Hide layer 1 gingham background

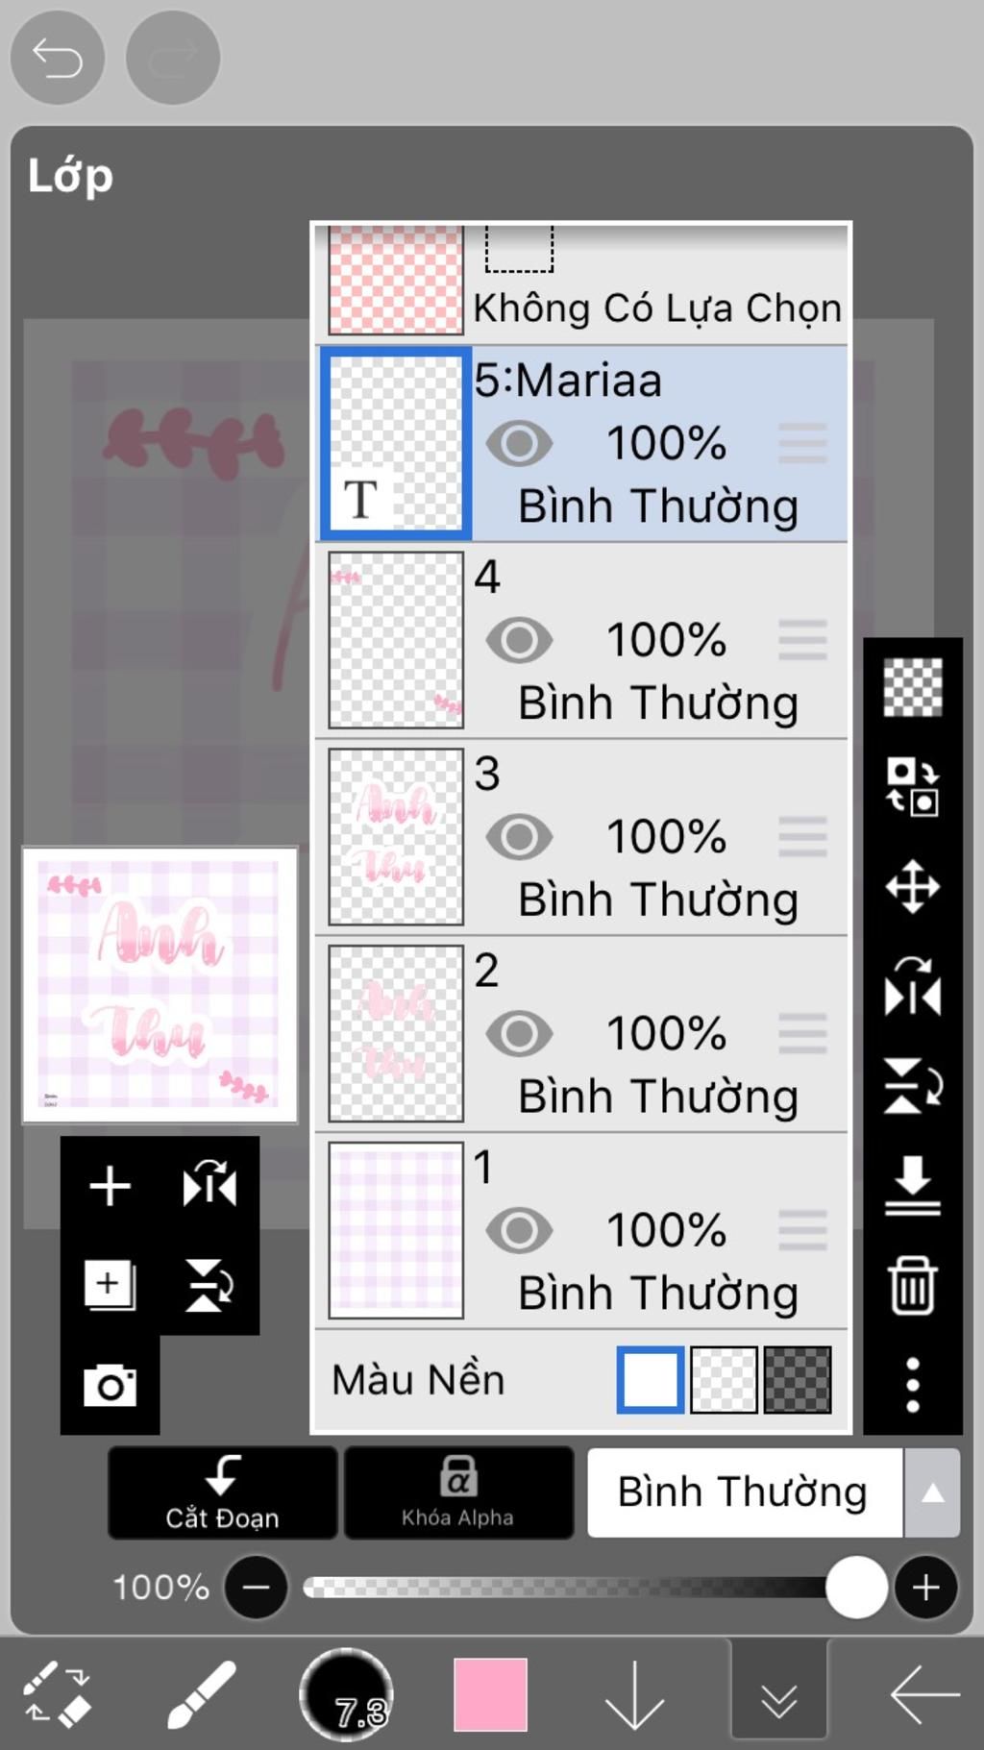(x=519, y=1231)
